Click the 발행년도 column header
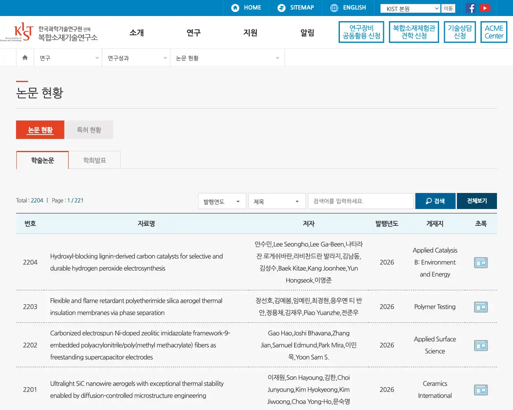 click(387, 224)
